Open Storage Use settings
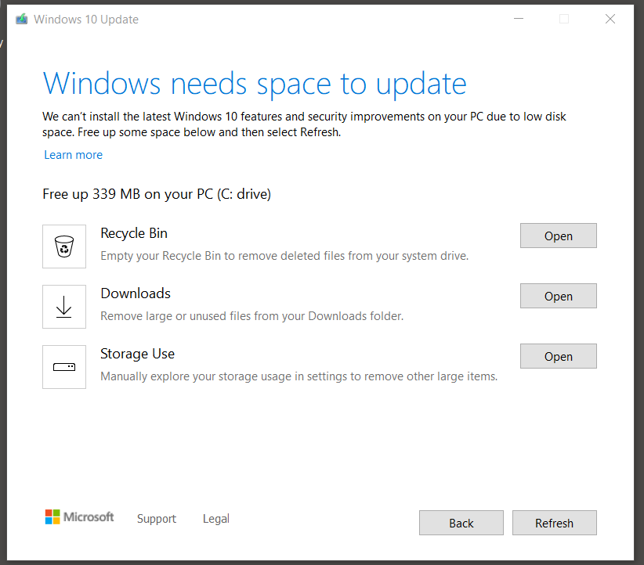 pyautogui.click(x=558, y=356)
